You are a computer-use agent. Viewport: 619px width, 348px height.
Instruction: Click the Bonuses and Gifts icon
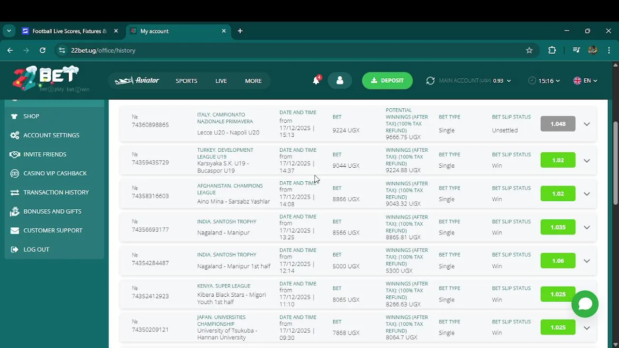(15, 211)
